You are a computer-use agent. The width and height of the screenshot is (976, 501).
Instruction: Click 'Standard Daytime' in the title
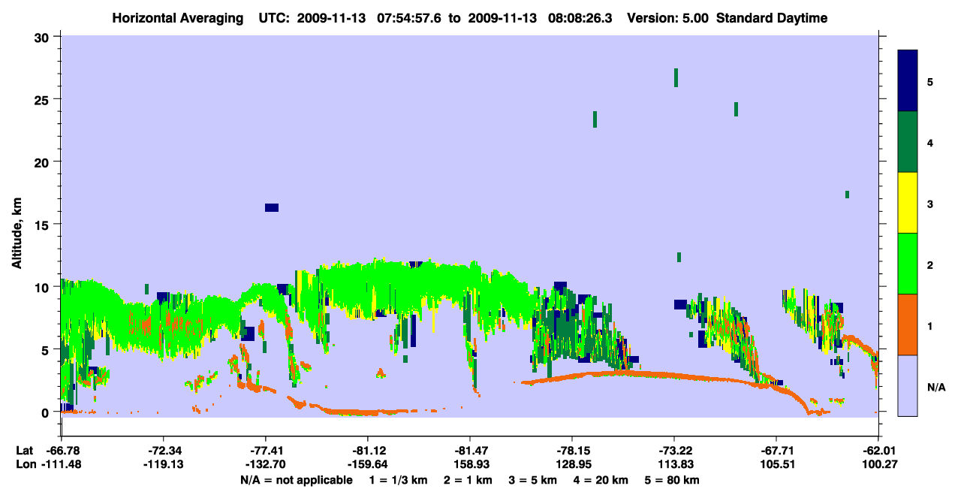click(x=772, y=18)
